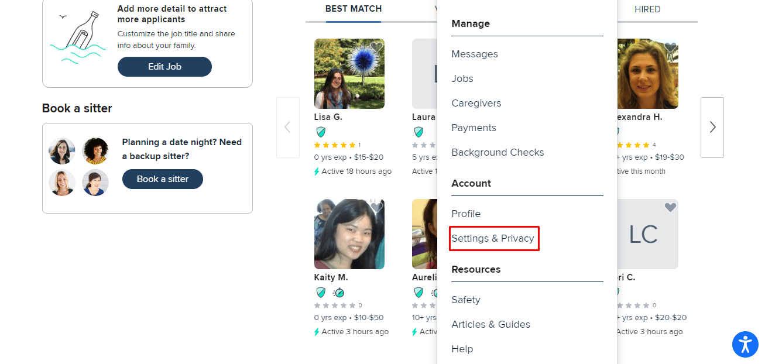Open Jobs in the Manage menu
The image size is (765, 364).
[462, 78]
